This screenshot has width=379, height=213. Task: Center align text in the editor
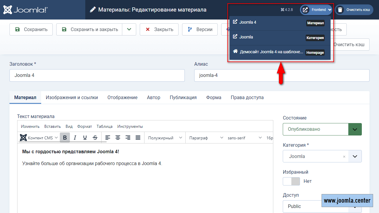click(x=118, y=138)
